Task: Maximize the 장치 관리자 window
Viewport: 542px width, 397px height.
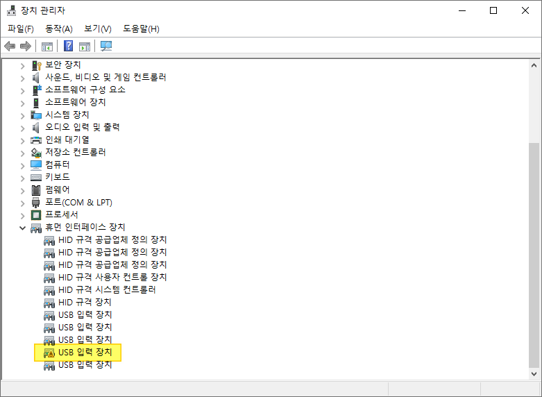Action: (493, 10)
